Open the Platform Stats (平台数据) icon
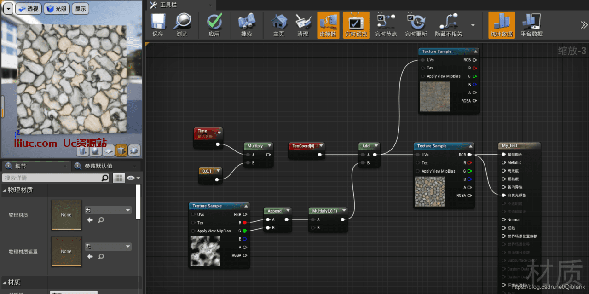589x294 pixels. (x=531, y=25)
